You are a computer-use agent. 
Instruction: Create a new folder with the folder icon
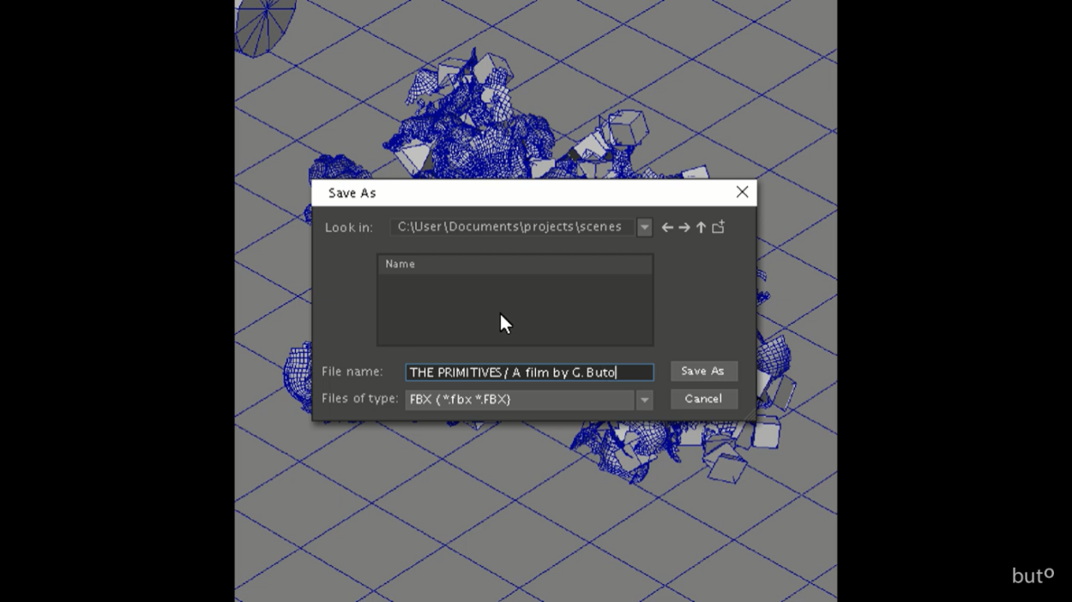pyautogui.click(x=719, y=227)
